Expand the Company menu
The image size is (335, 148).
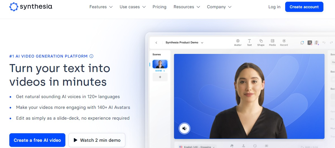click(219, 7)
